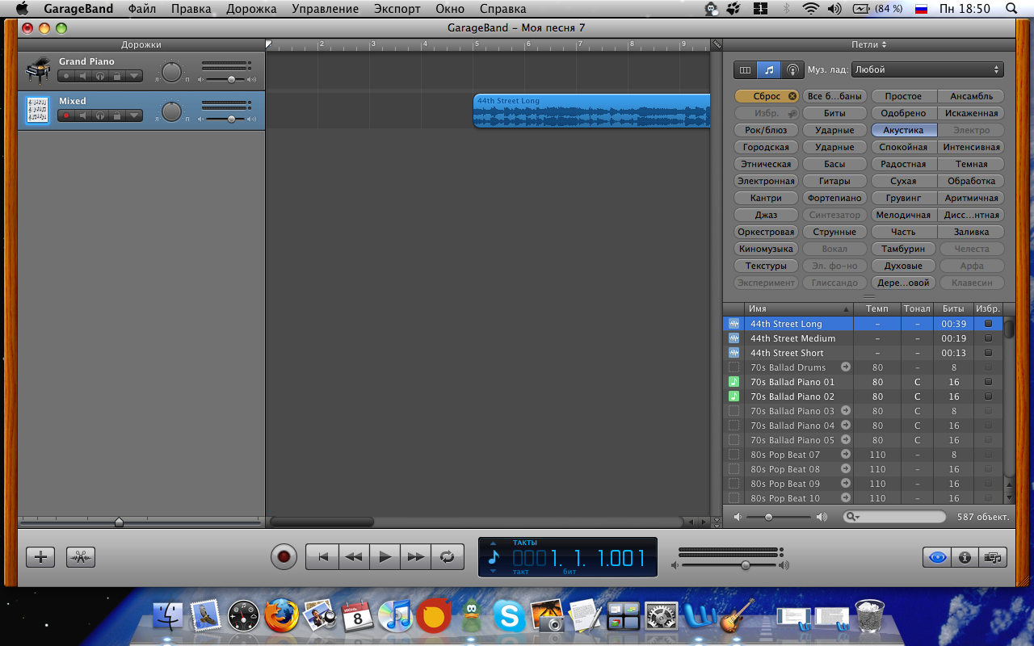Enable recording on Grand Piano track

(x=66, y=77)
